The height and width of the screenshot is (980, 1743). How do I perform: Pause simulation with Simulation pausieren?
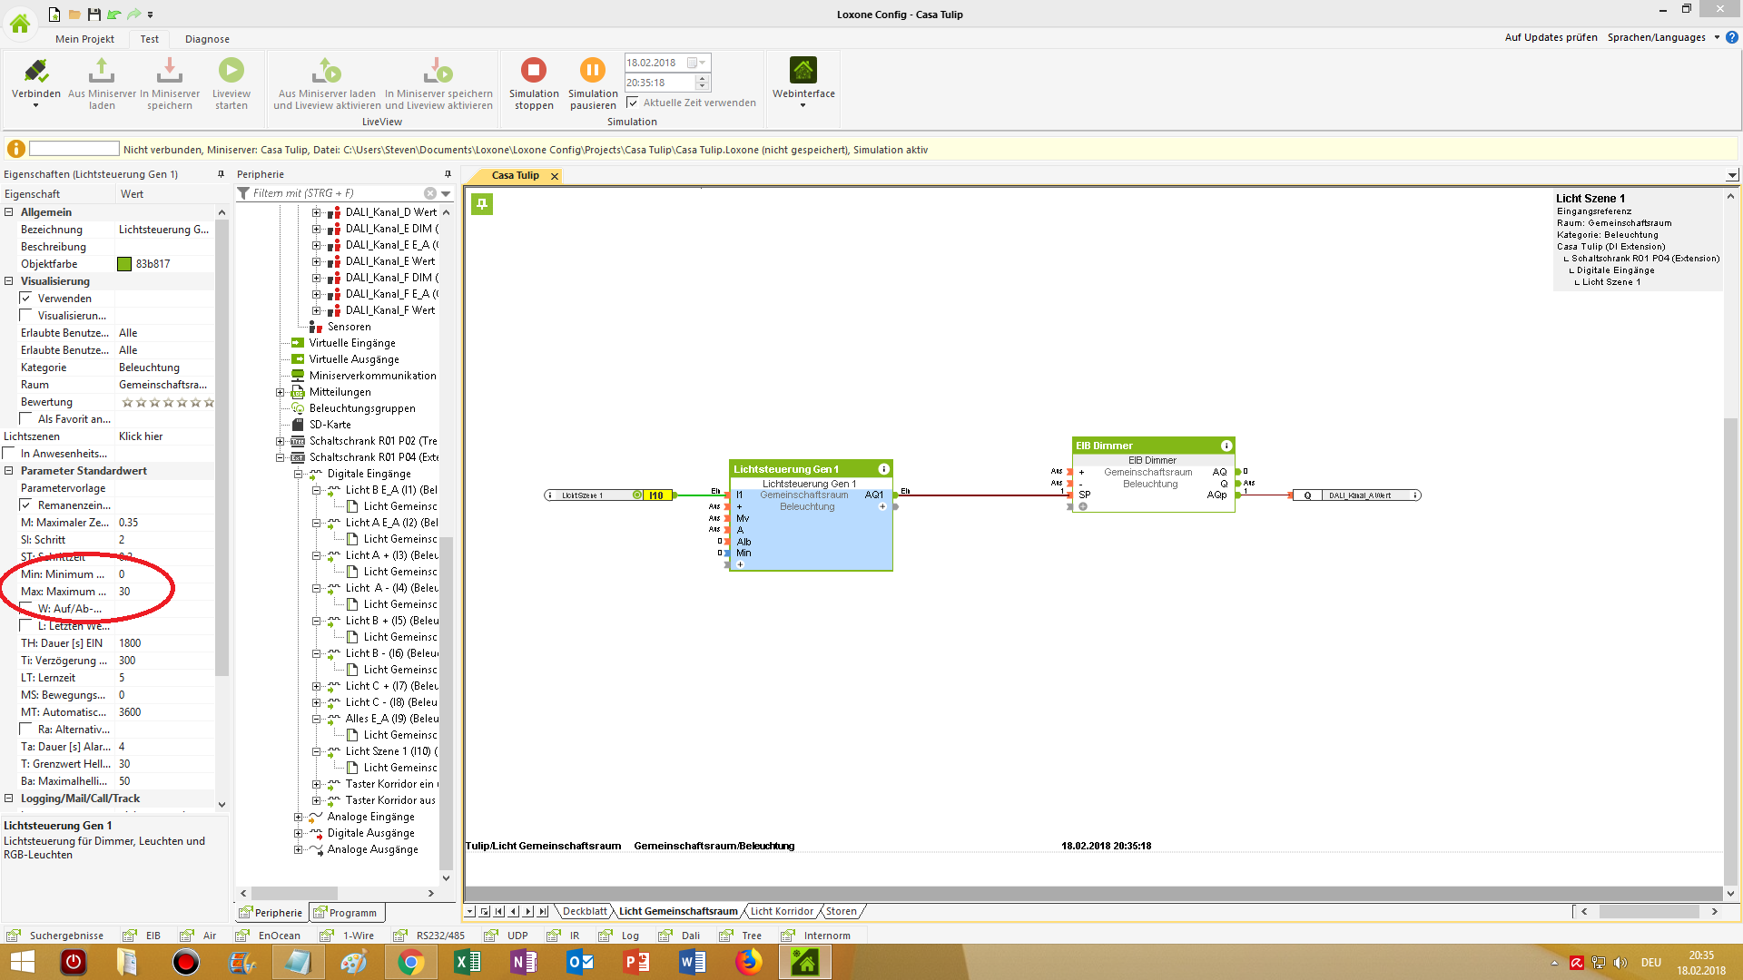pos(592,70)
